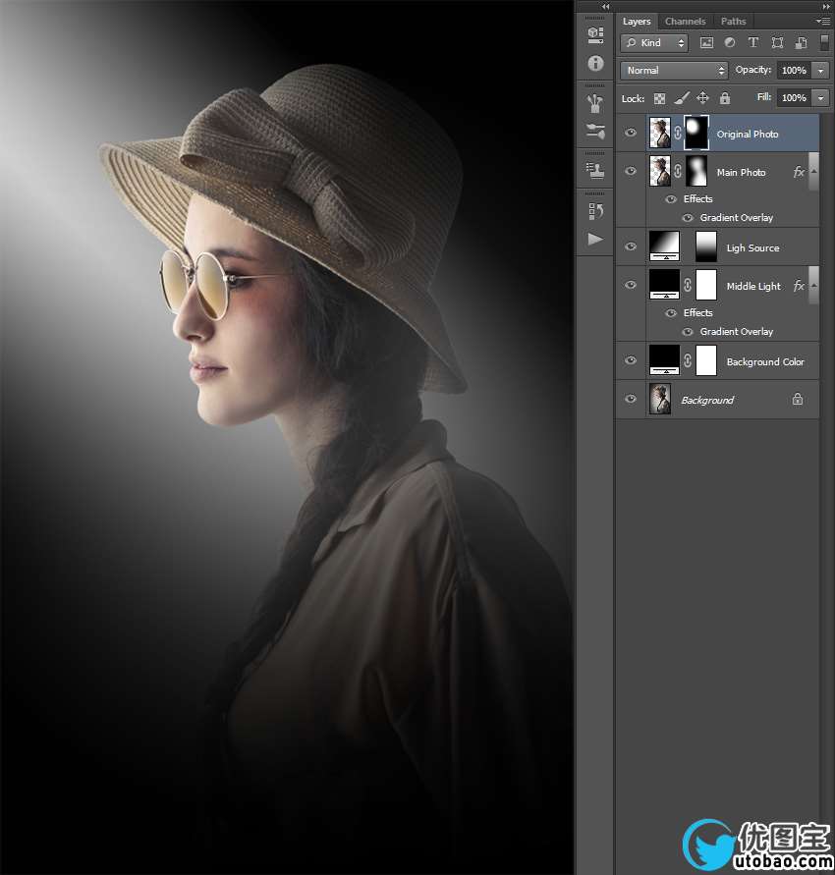Click the Original Photo mask link icon

click(x=677, y=134)
